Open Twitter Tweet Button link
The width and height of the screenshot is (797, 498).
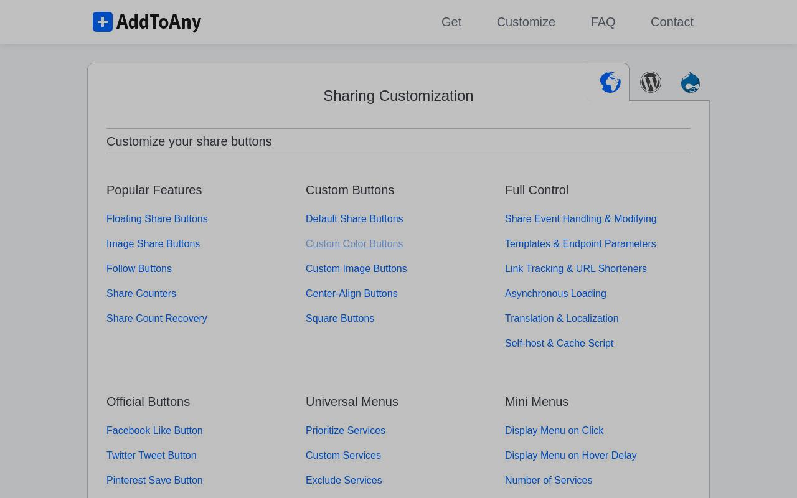point(151,455)
